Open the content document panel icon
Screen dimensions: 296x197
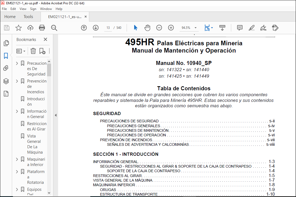pyautogui.click(x=6, y=94)
